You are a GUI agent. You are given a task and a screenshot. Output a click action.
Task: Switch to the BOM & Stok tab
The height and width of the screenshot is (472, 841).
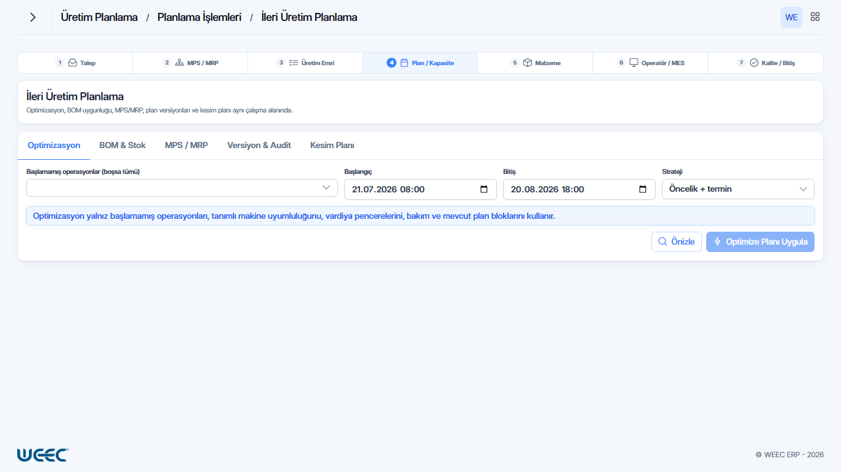[x=123, y=146]
